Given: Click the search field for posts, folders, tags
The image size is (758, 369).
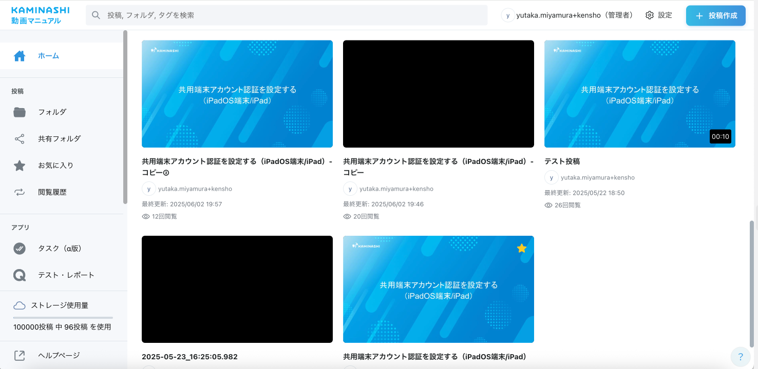Looking at the screenshot, I should (x=287, y=15).
